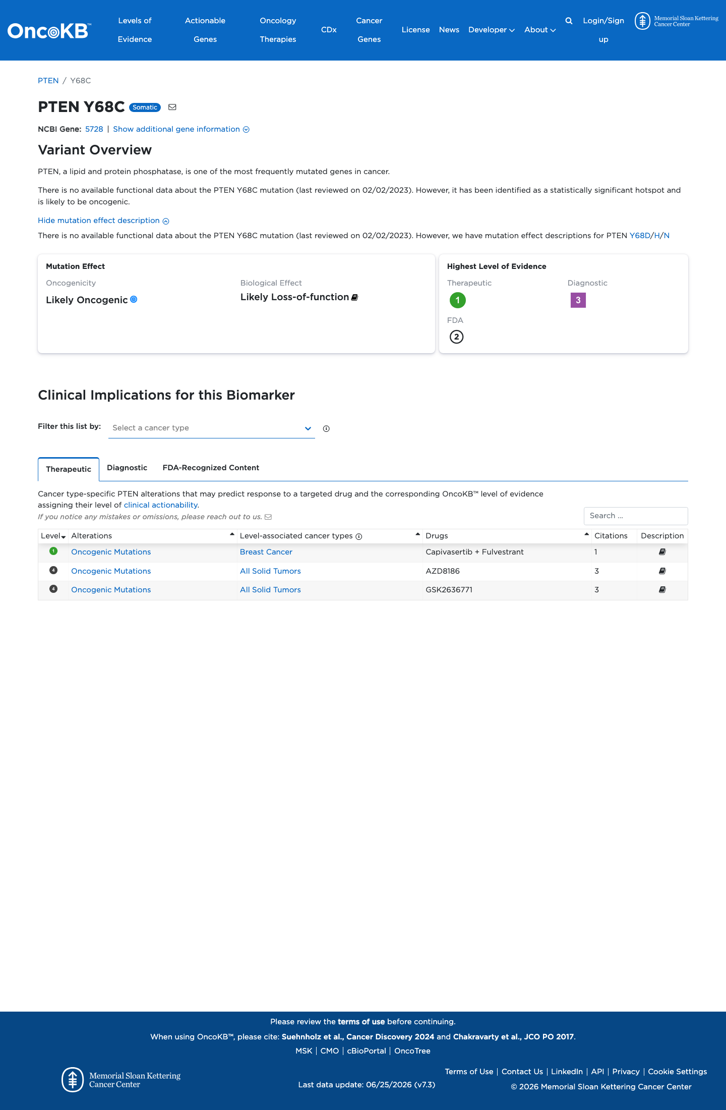Go to License page

pos(416,30)
